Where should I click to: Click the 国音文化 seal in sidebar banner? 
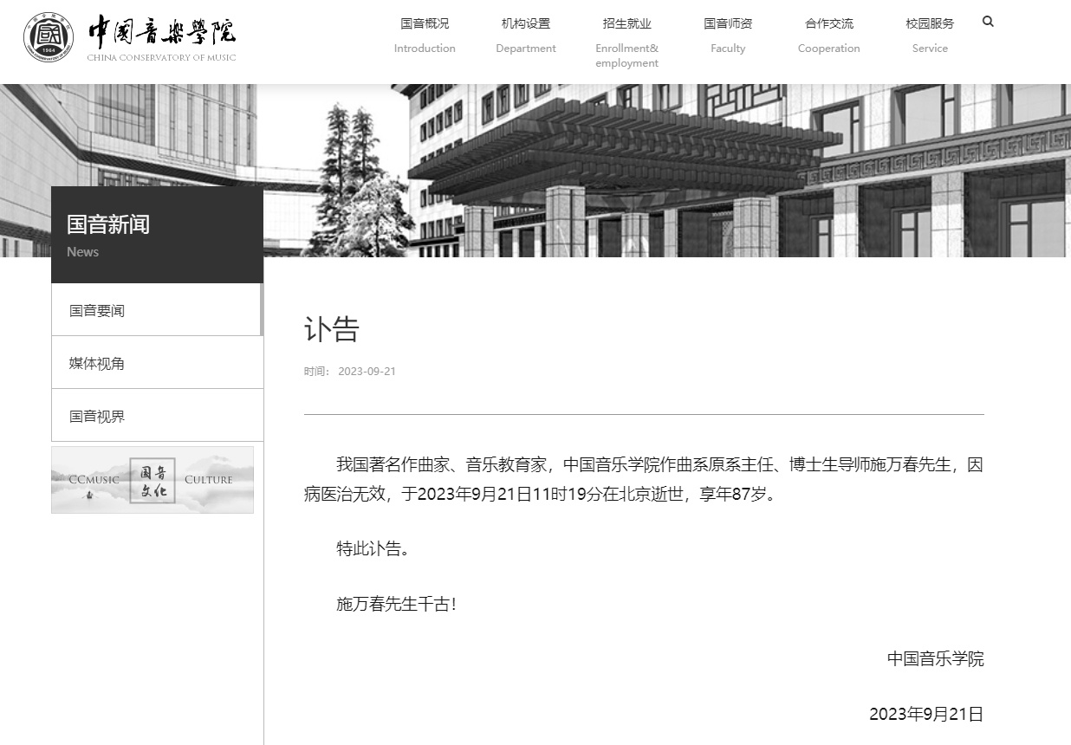153,480
